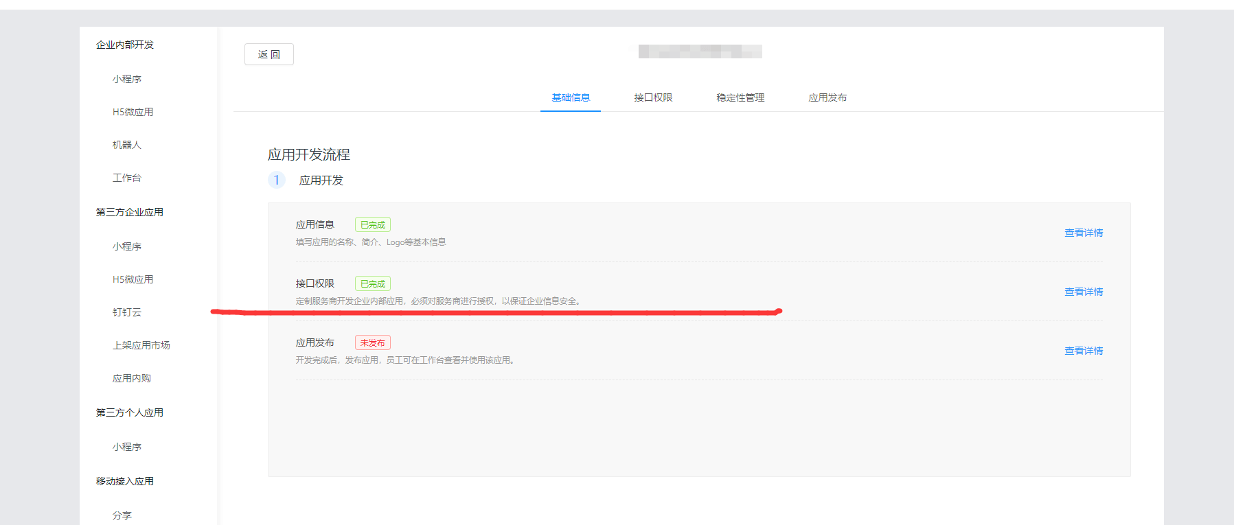Open the 接口权限 tab at top
This screenshot has width=1234, height=525.
coord(653,97)
